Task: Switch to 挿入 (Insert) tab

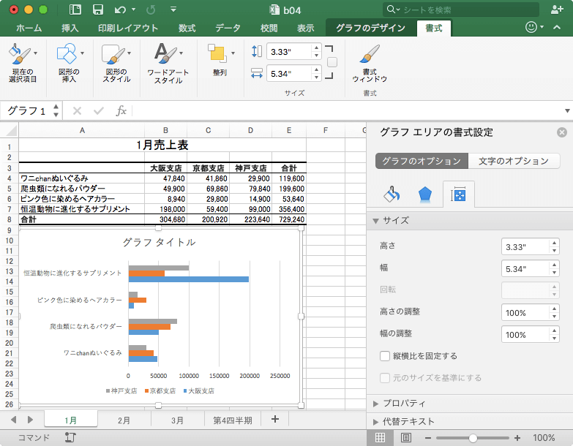Action: point(70,28)
